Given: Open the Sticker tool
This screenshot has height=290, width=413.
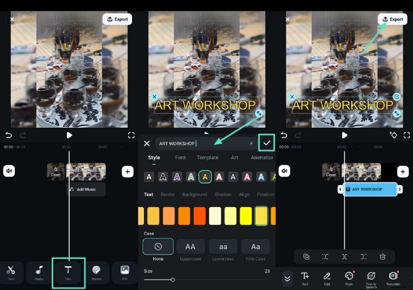Looking at the screenshot, I should pyautogui.click(x=97, y=272).
